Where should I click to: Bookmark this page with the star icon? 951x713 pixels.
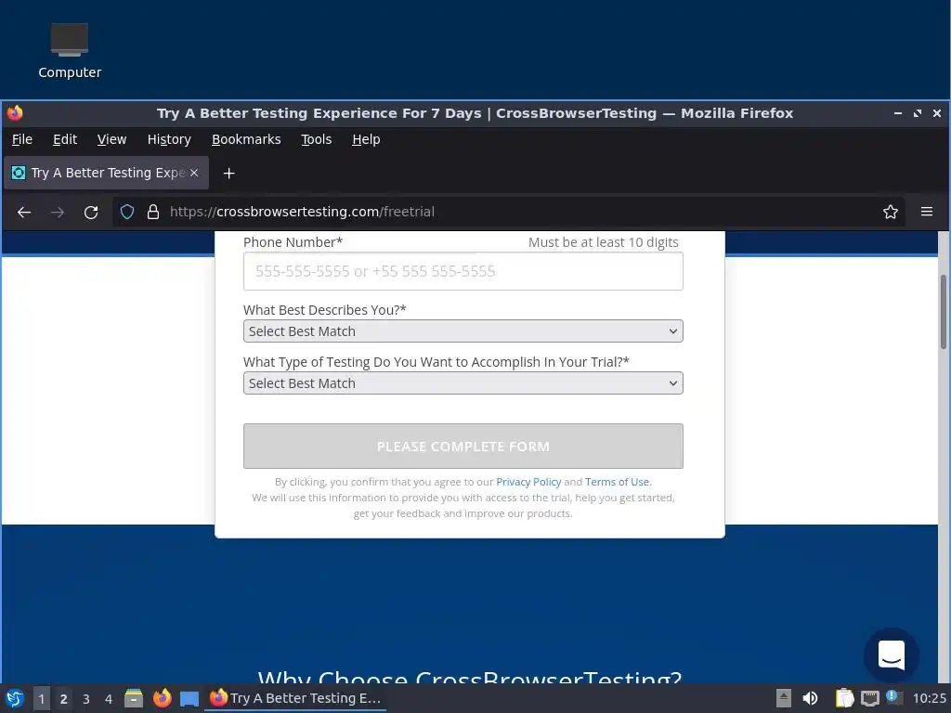coord(891,212)
